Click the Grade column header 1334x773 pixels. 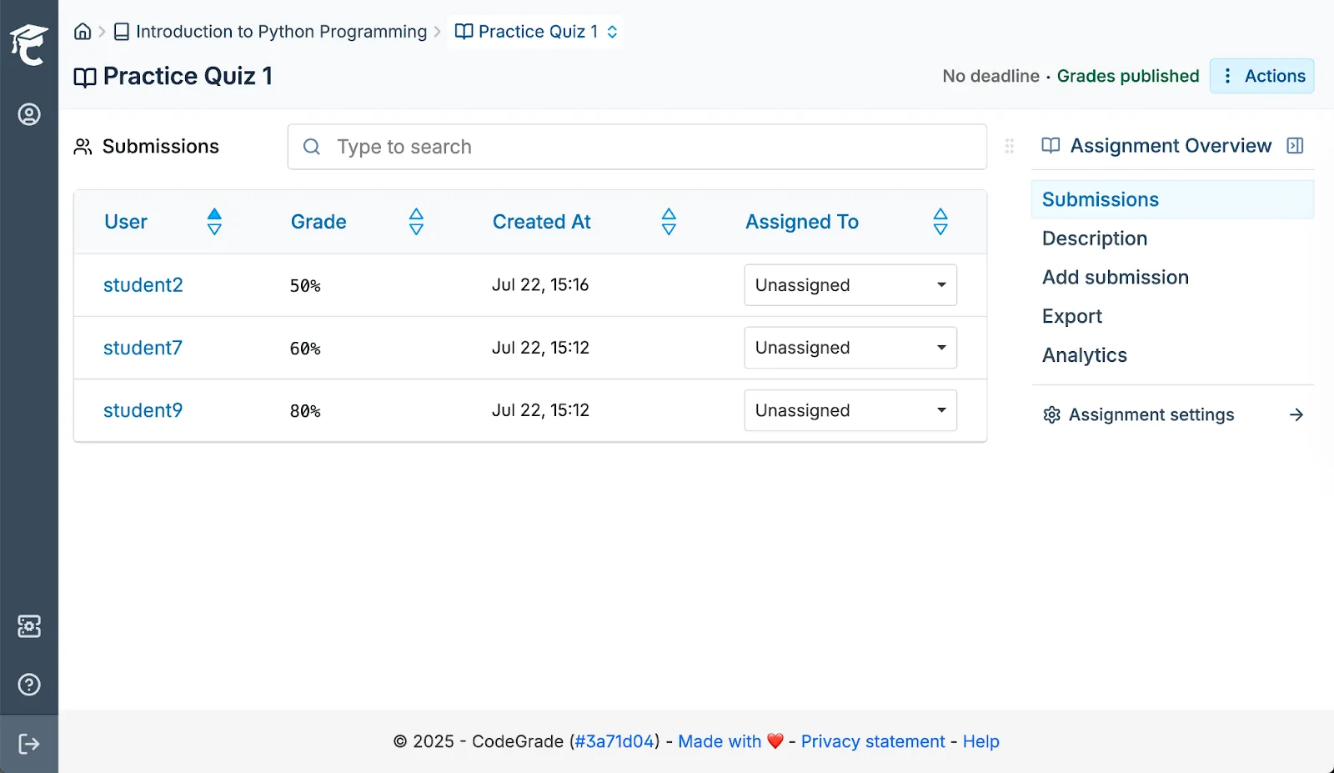coord(318,222)
